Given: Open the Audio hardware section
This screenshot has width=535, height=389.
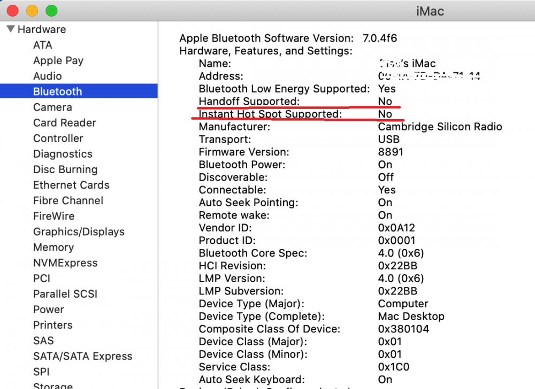Looking at the screenshot, I should point(48,76).
